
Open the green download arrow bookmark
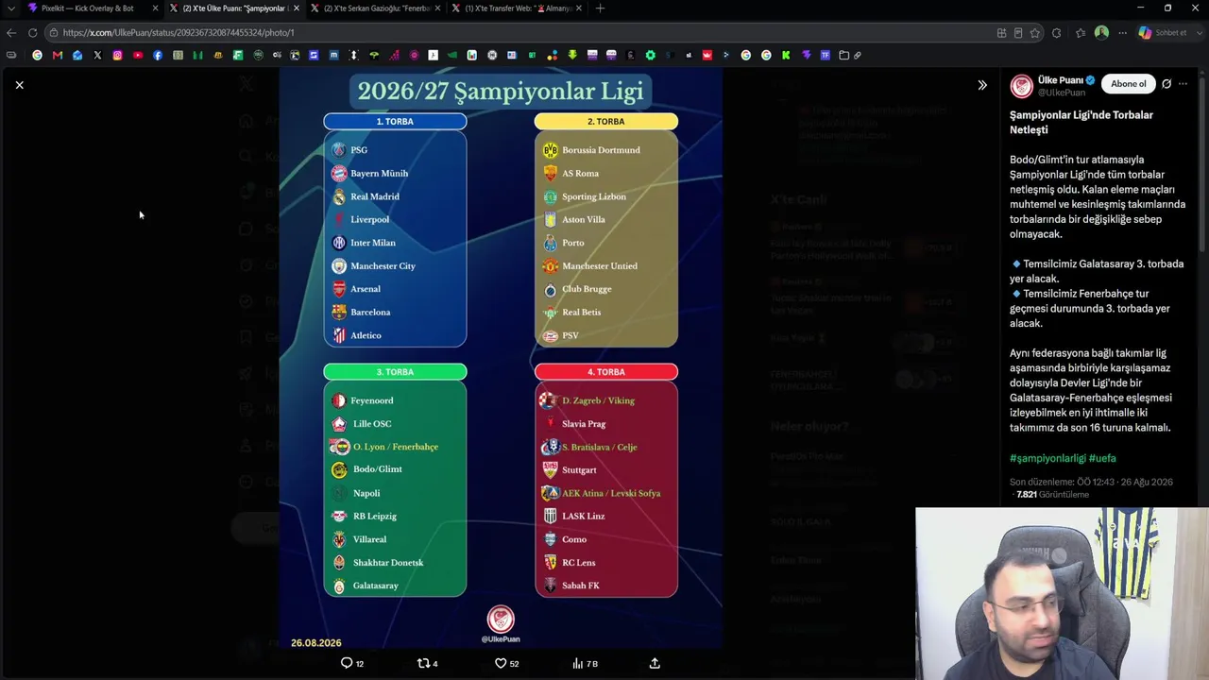pos(572,55)
